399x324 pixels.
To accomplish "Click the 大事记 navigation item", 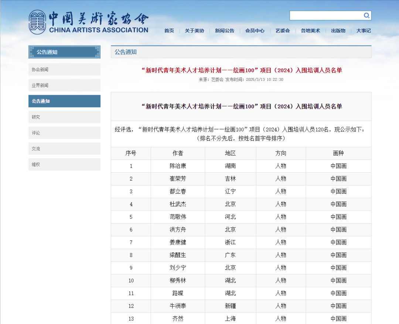I will (363, 31).
